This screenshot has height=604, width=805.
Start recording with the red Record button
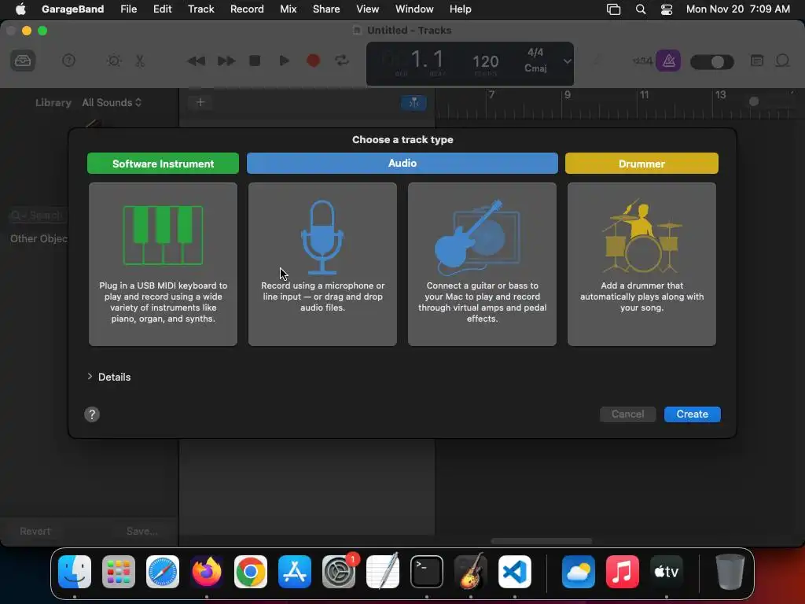click(313, 61)
